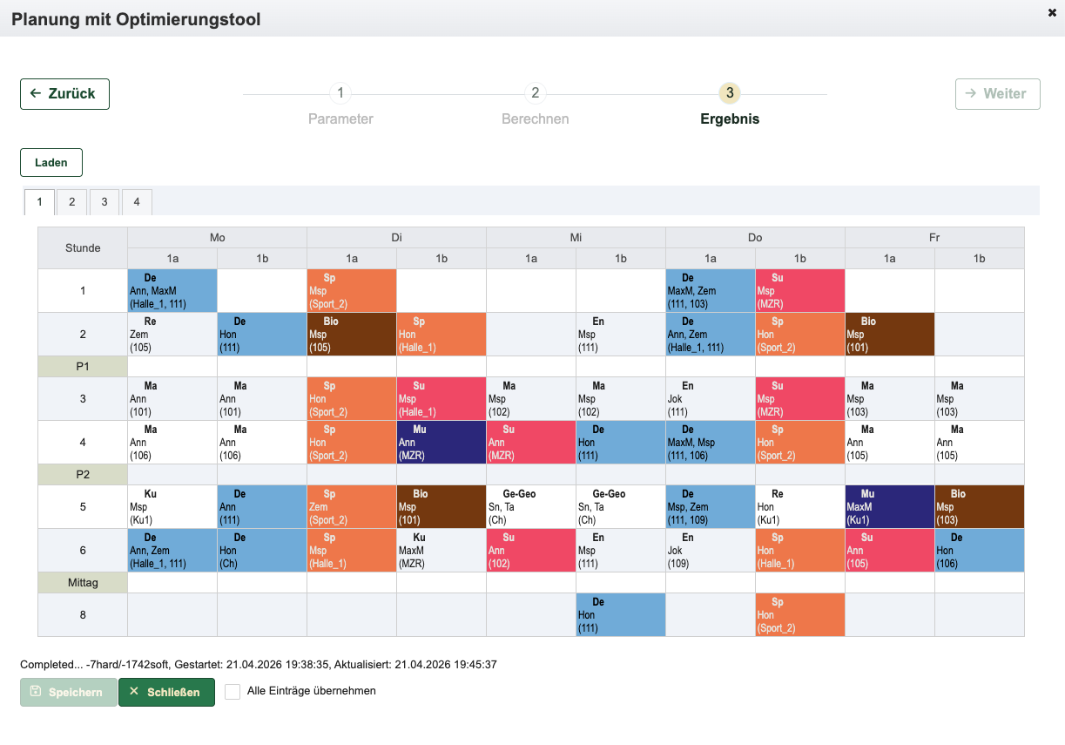Click Wednesday 1a Ge-Geo lesson in period 5

(x=530, y=507)
